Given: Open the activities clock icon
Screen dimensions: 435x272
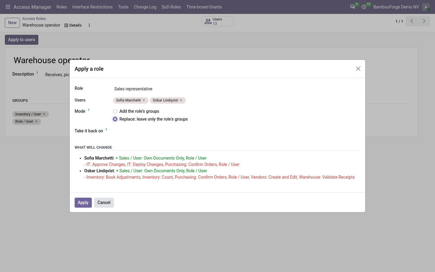Looking at the screenshot, I should tap(364, 7).
